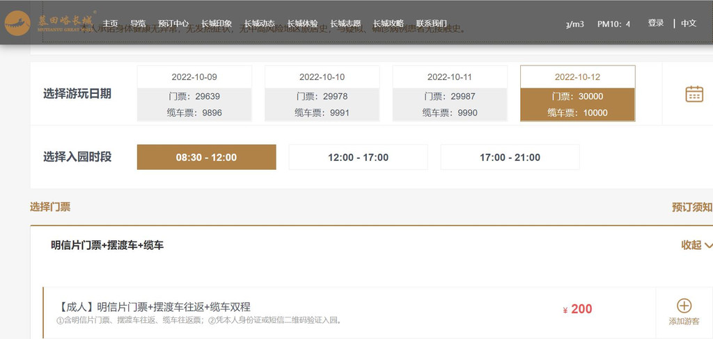This screenshot has height=339, width=713.
Task: Click the plus icon to add visitor
Action: click(684, 306)
